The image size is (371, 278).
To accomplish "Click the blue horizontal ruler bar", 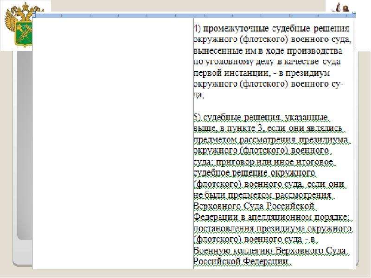I will (x=194, y=15).
